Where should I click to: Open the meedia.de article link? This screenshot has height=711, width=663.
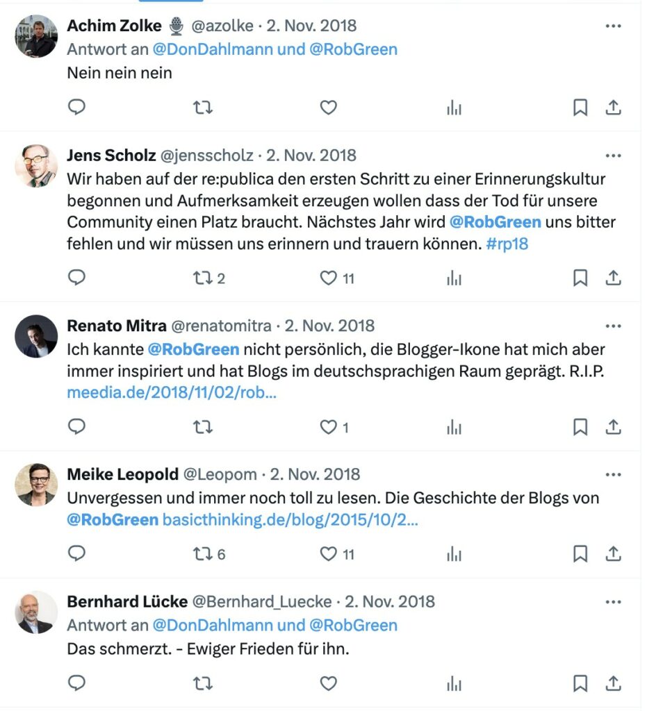coord(172,392)
